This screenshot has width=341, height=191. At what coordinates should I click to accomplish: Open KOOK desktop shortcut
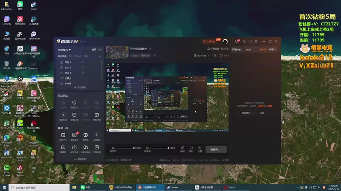[20, 124]
